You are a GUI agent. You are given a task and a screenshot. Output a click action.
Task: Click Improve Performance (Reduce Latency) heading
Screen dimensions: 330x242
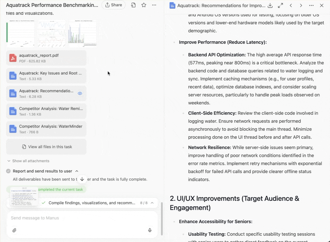click(x=223, y=42)
